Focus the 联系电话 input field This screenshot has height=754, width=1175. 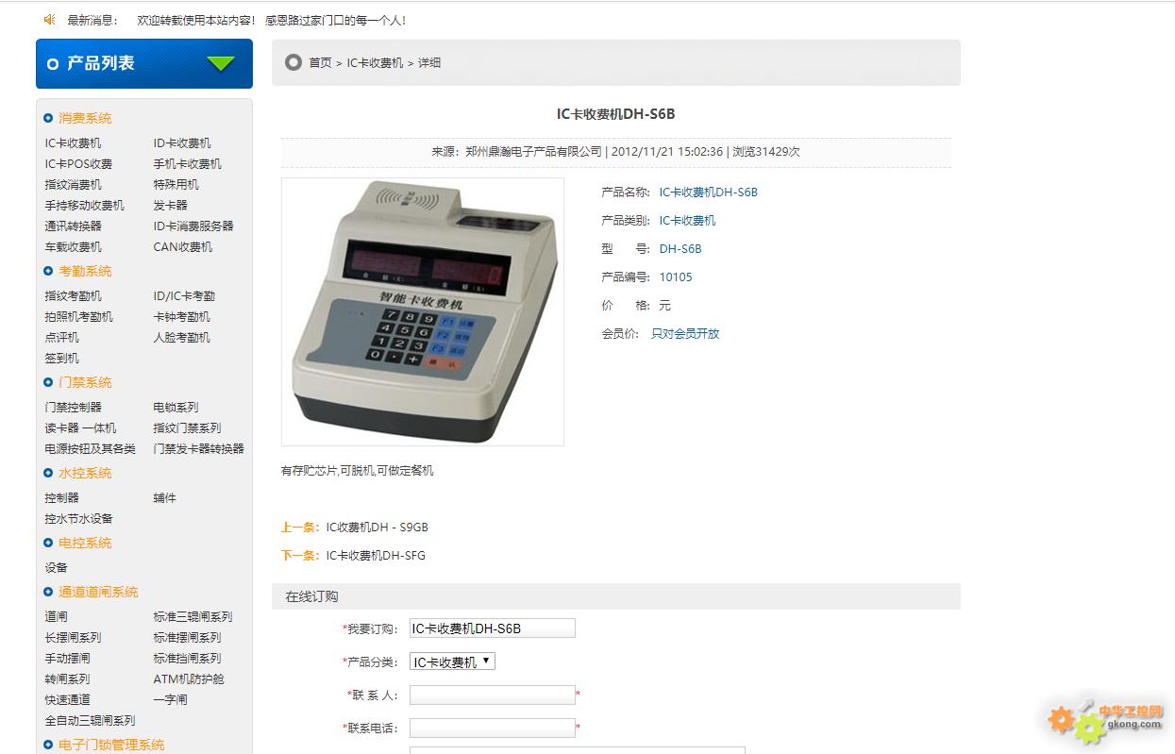pos(492,728)
